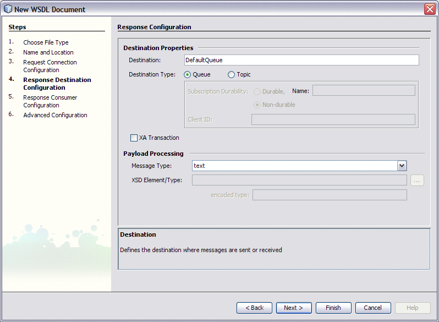Screen dimensions: 439x322
Task: Click the 'Response Configuration' heading
Action: coord(154,27)
